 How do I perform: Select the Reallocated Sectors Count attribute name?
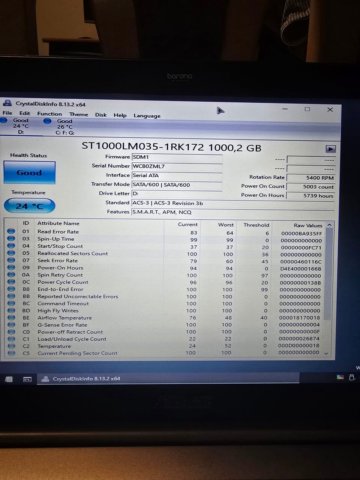coord(72,253)
